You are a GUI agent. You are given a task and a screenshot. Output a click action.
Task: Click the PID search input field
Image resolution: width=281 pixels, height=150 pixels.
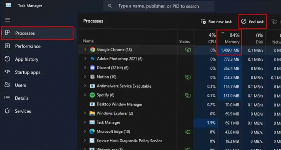(x=159, y=6)
